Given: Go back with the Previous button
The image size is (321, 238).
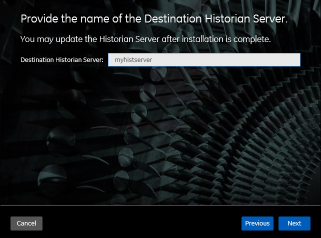Looking at the screenshot, I should click(x=257, y=223).
